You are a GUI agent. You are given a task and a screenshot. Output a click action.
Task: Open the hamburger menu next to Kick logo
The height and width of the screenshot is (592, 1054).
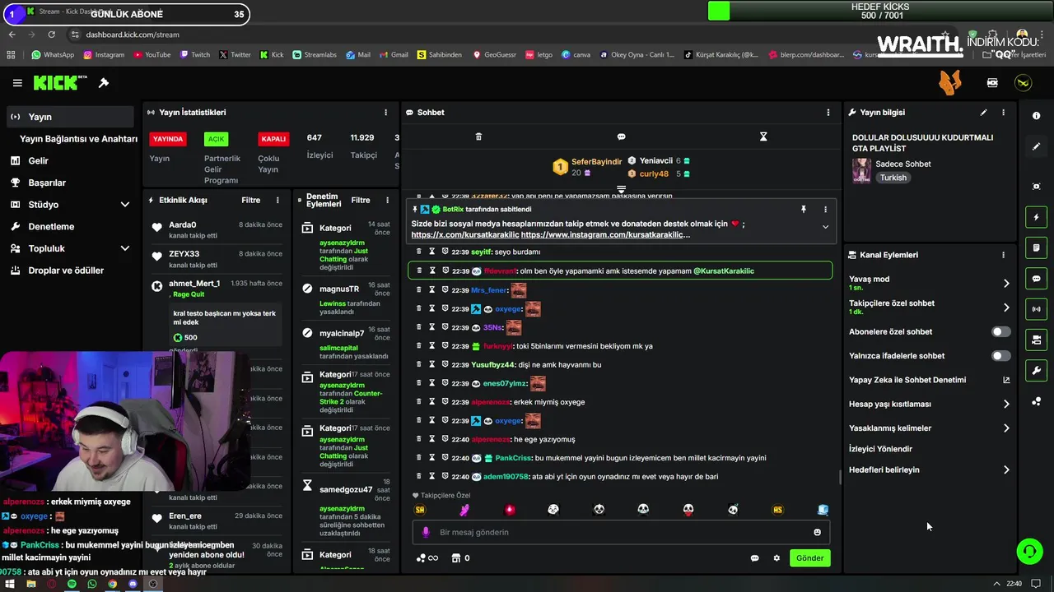click(x=17, y=83)
